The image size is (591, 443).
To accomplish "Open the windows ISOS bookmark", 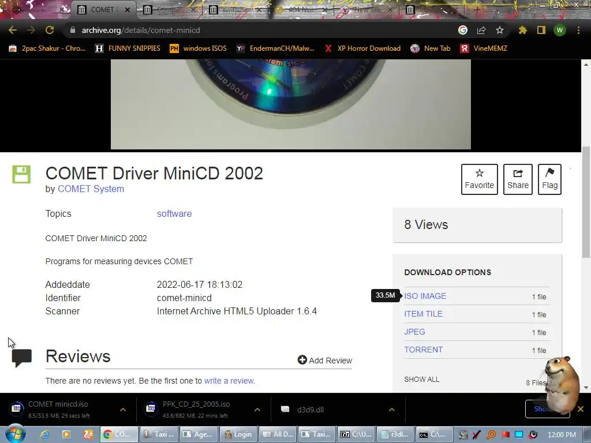I will [199, 48].
